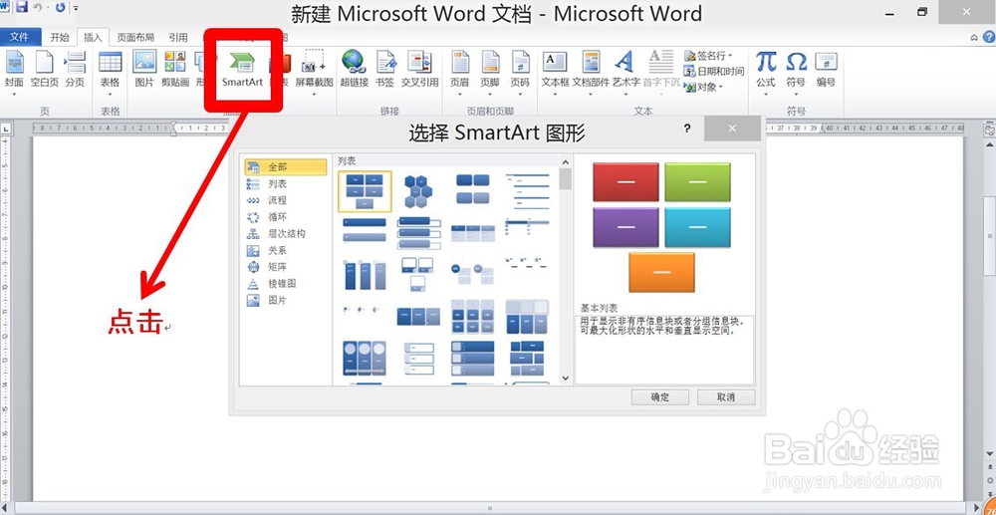Image resolution: width=996 pixels, height=515 pixels.
Task: Click the dialog help question mark
Action: pos(686,129)
